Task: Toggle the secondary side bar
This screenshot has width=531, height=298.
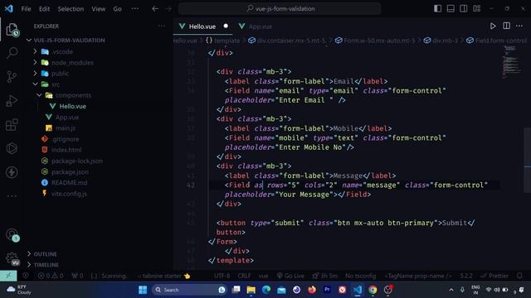Action: pos(463,8)
